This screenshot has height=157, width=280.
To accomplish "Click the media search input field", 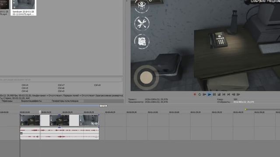I will pos(61,79).
